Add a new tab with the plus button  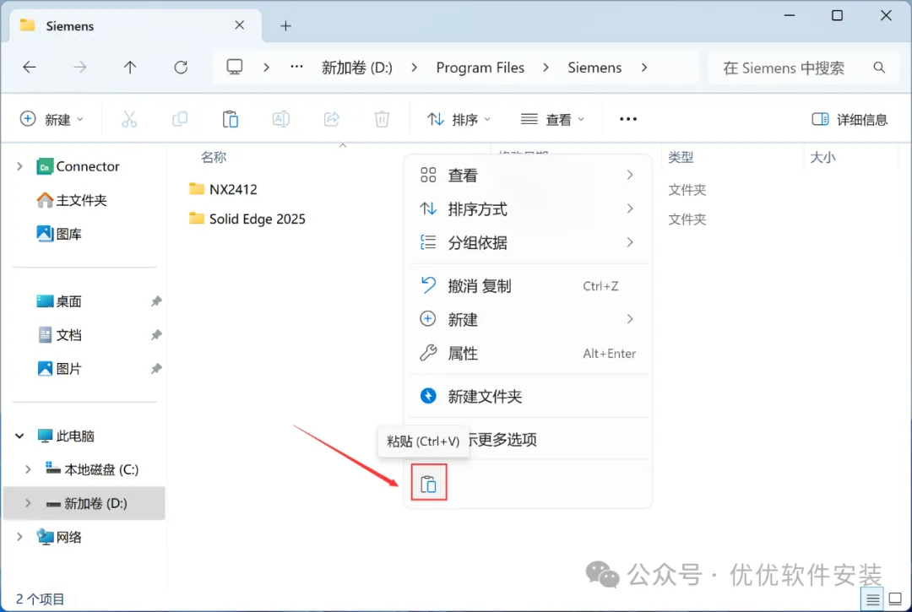(x=285, y=25)
